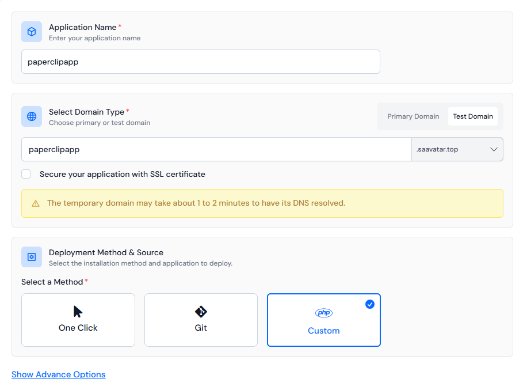523x386 pixels.
Task: Focus the Application Name input field
Action: [x=200, y=62]
